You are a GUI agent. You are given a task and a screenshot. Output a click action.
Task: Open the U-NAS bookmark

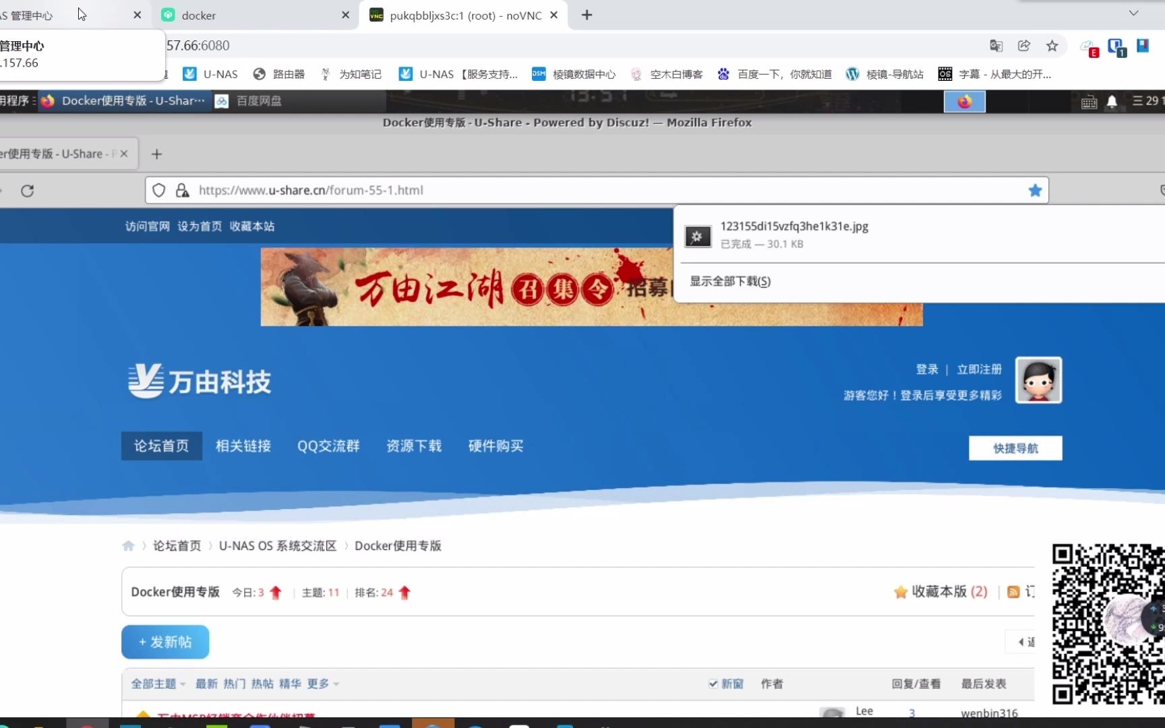coord(210,74)
